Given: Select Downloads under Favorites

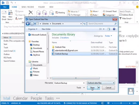Looking at the screenshot, I should tap(36, 48).
